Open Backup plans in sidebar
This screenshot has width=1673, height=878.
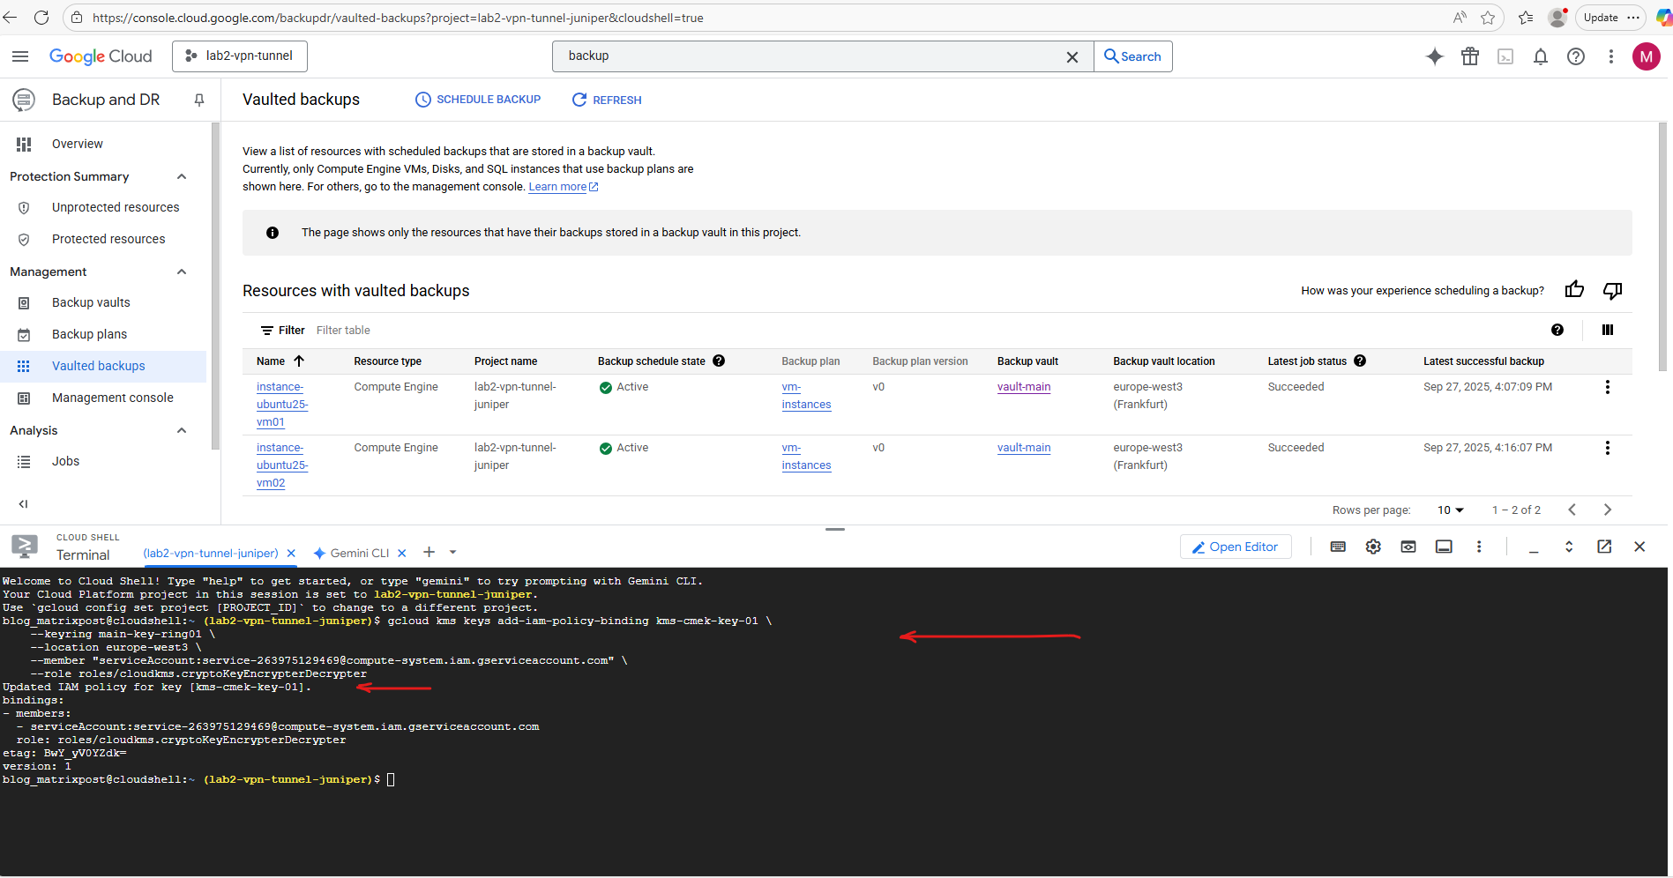89,334
